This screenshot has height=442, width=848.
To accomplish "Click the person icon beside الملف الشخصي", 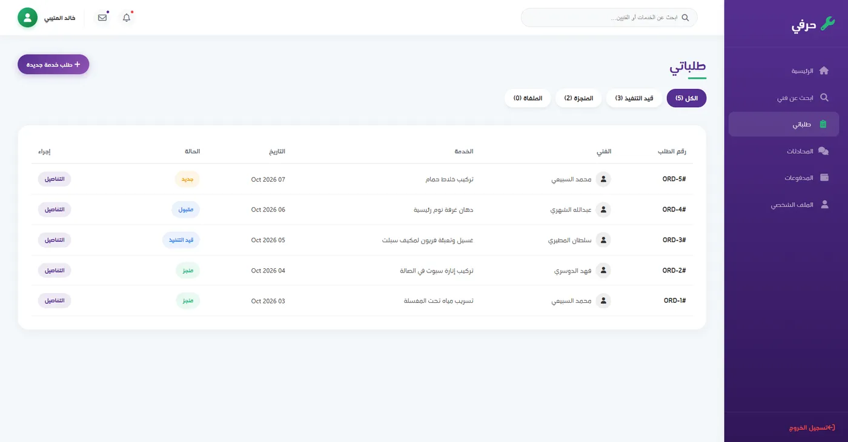I will pos(824,205).
